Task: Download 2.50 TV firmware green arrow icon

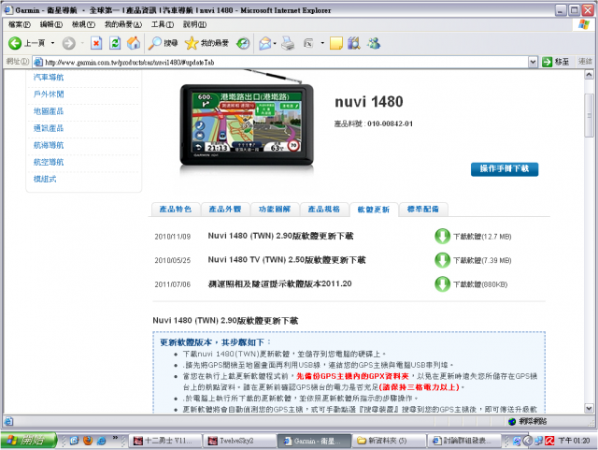Action: 442,260
